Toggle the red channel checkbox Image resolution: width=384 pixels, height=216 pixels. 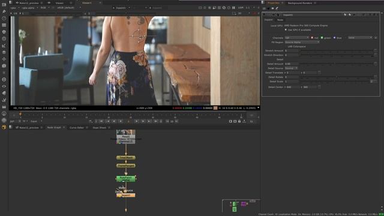(312, 38)
